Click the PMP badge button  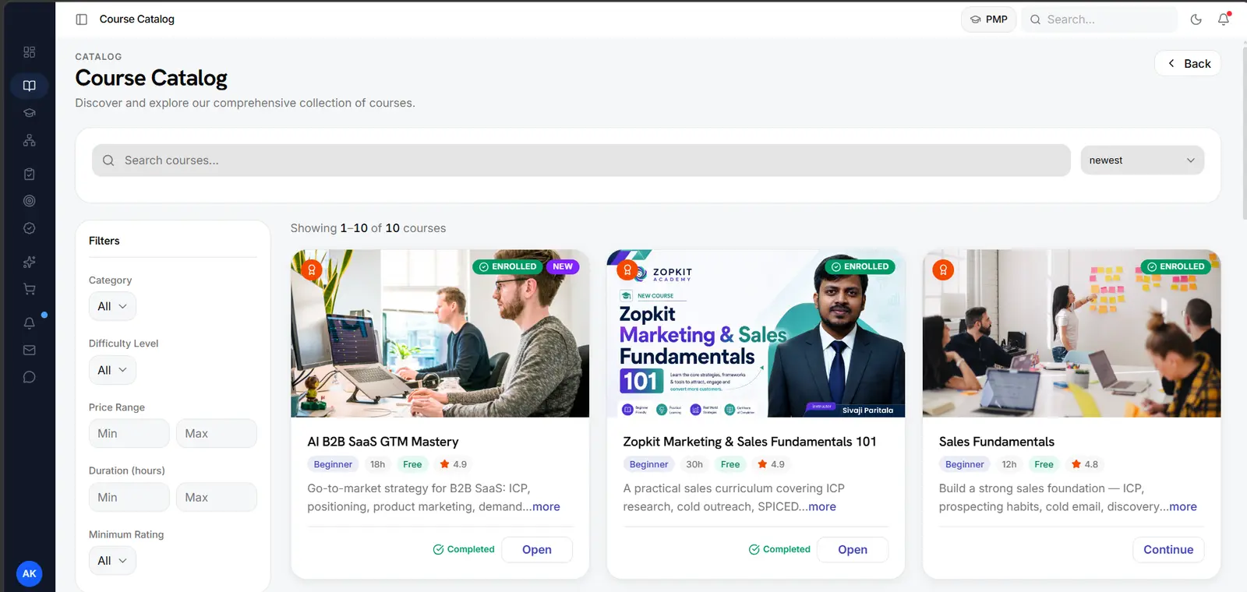[x=988, y=19]
